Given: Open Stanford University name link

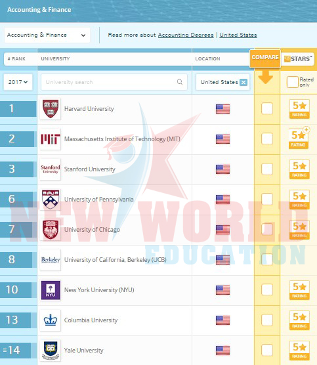Looking at the screenshot, I should coord(90,169).
